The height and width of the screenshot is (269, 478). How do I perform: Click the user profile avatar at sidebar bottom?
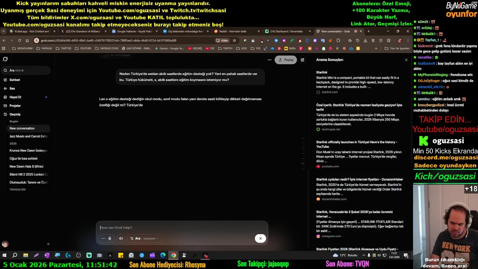[5, 244]
